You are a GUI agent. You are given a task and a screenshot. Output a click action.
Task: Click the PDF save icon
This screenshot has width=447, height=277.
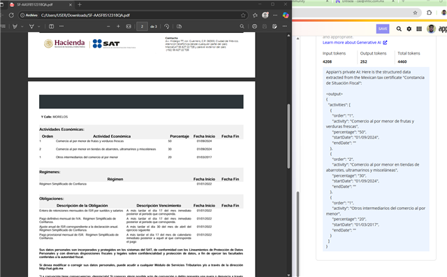tap(265, 27)
